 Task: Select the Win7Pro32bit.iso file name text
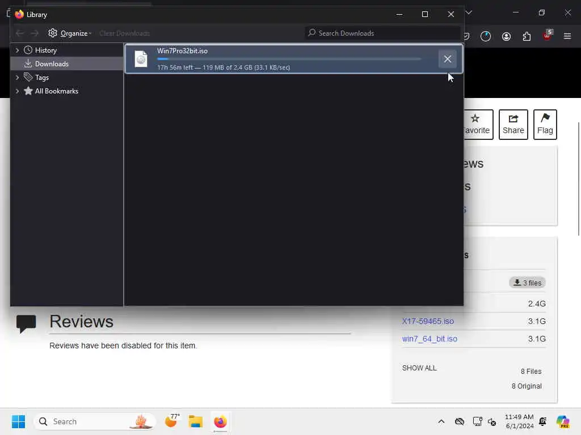pyautogui.click(x=182, y=51)
